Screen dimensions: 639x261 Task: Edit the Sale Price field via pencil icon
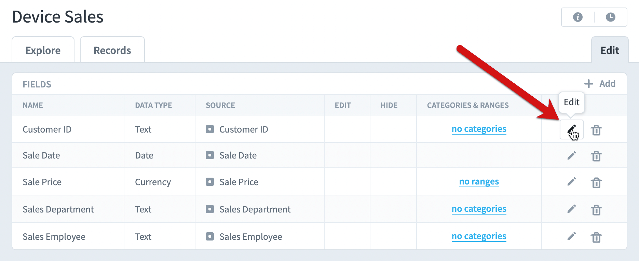tap(572, 181)
